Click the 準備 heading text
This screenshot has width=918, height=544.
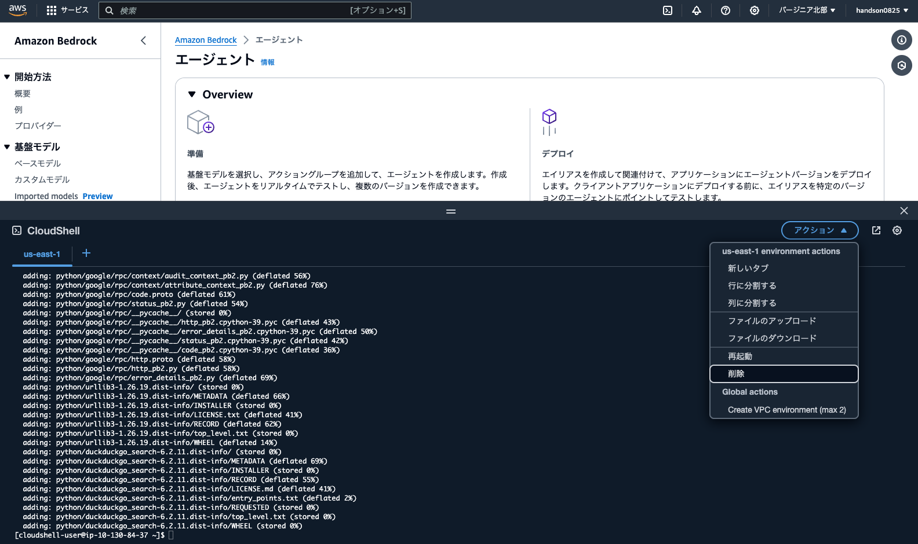(x=195, y=154)
